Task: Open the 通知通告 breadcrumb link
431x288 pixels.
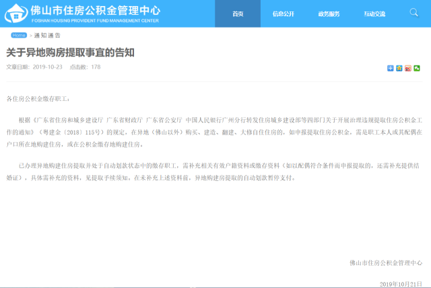Action: 47,35
